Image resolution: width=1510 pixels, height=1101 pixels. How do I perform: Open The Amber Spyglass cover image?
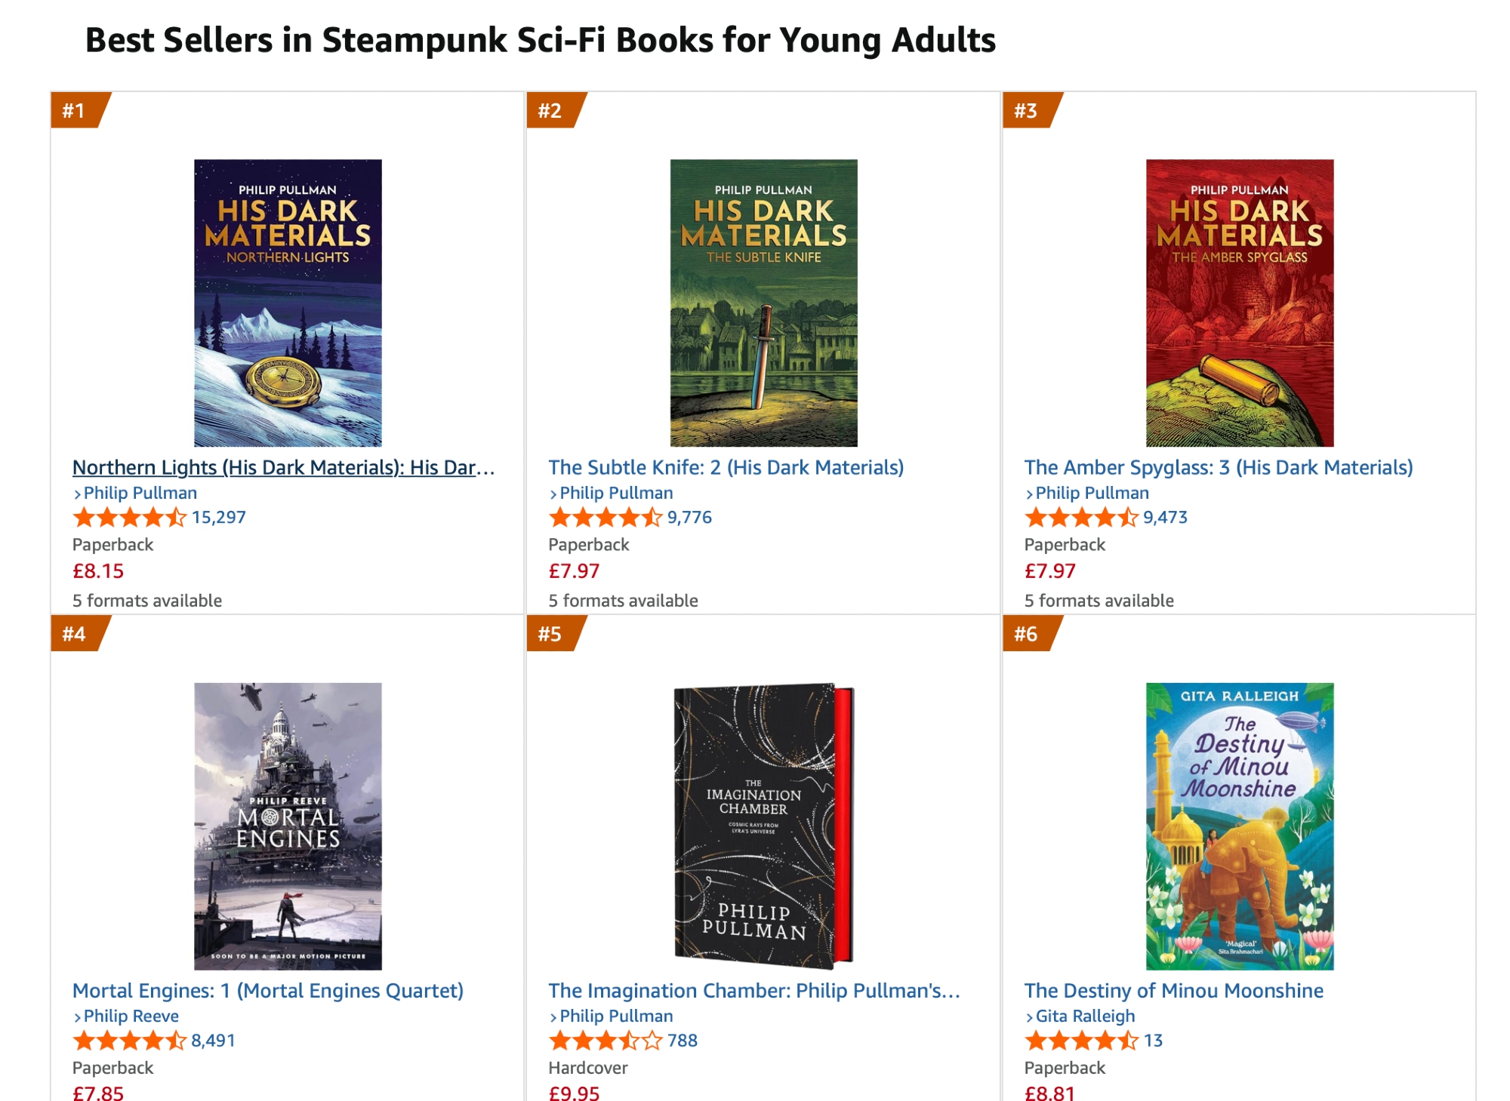1239,303
